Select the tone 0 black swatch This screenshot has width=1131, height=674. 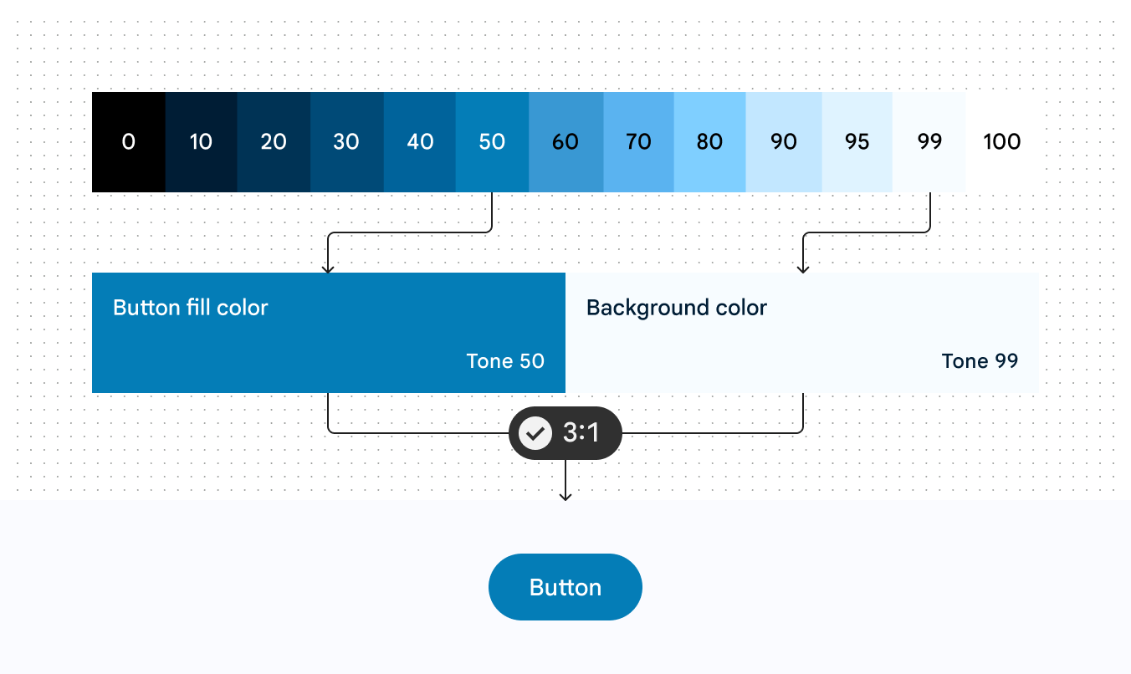pyautogui.click(x=129, y=142)
